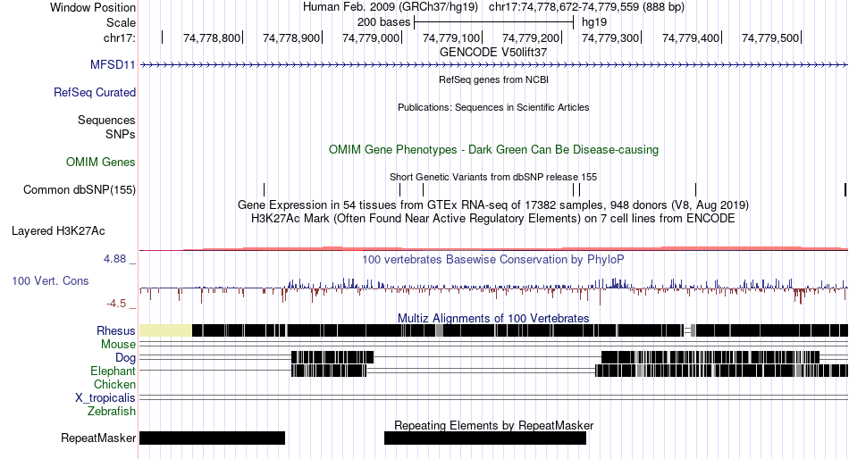This screenshot has width=849, height=459.
Task: Click the Mouse species label
Action: pos(118,345)
